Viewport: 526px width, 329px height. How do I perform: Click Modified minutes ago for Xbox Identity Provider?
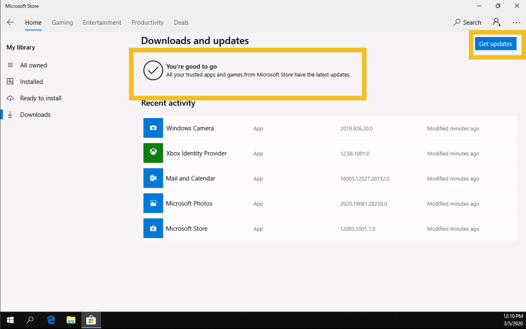[453, 154]
